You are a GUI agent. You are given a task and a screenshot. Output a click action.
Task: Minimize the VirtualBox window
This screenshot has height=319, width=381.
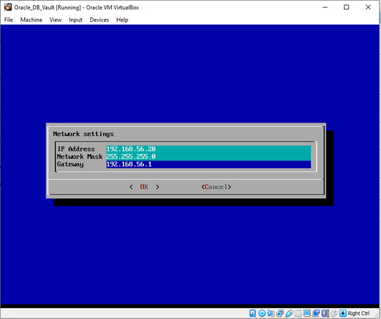325,7
